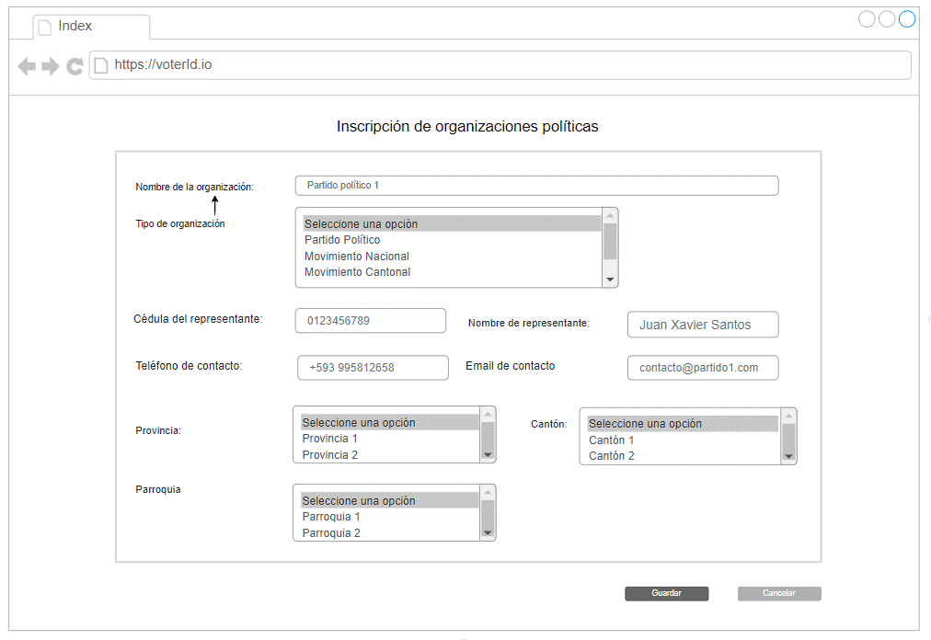Click the Cédula del representante field
The image size is (931, 640).
[x=371, y=321]
